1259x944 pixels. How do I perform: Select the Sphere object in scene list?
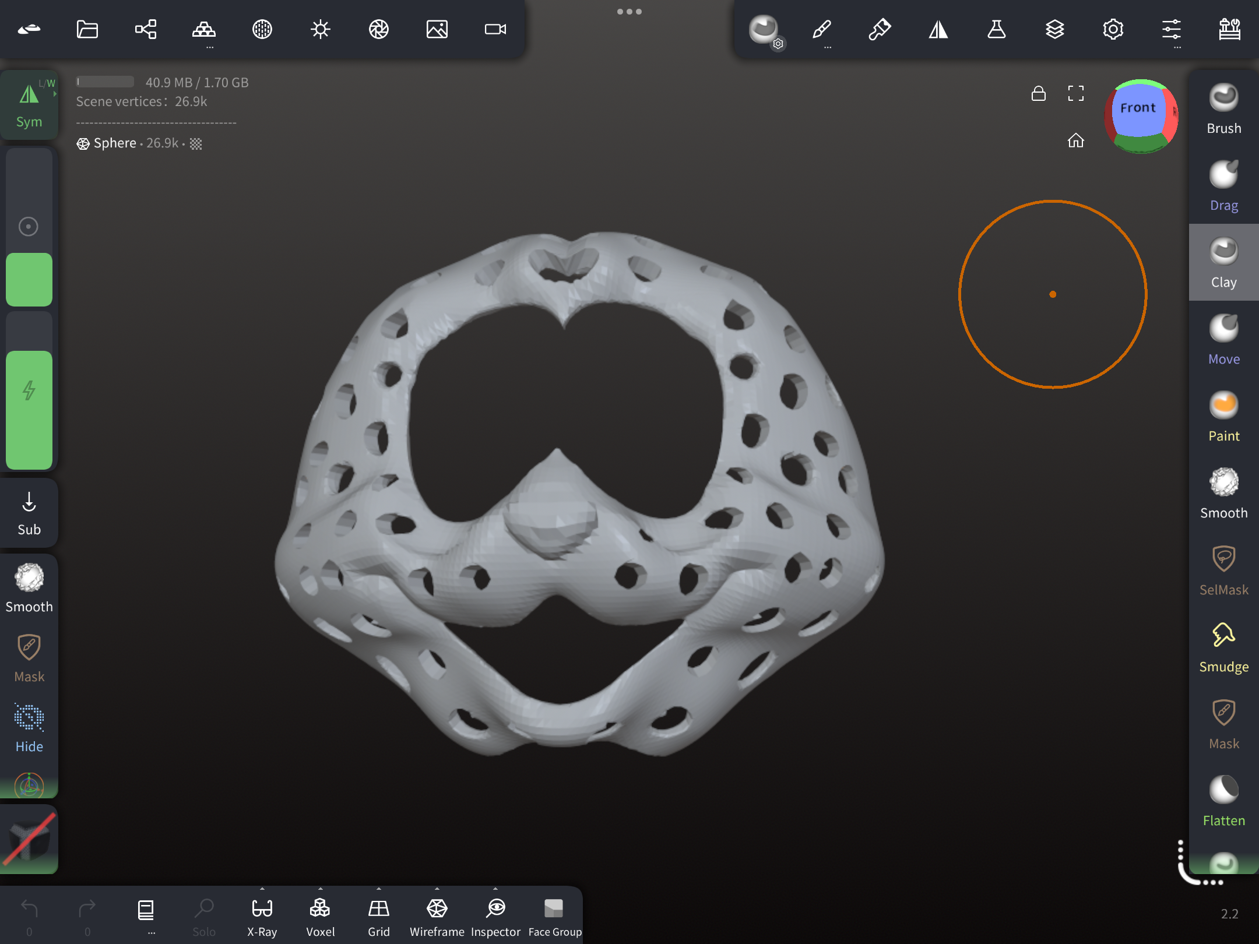tap(139, 143)
